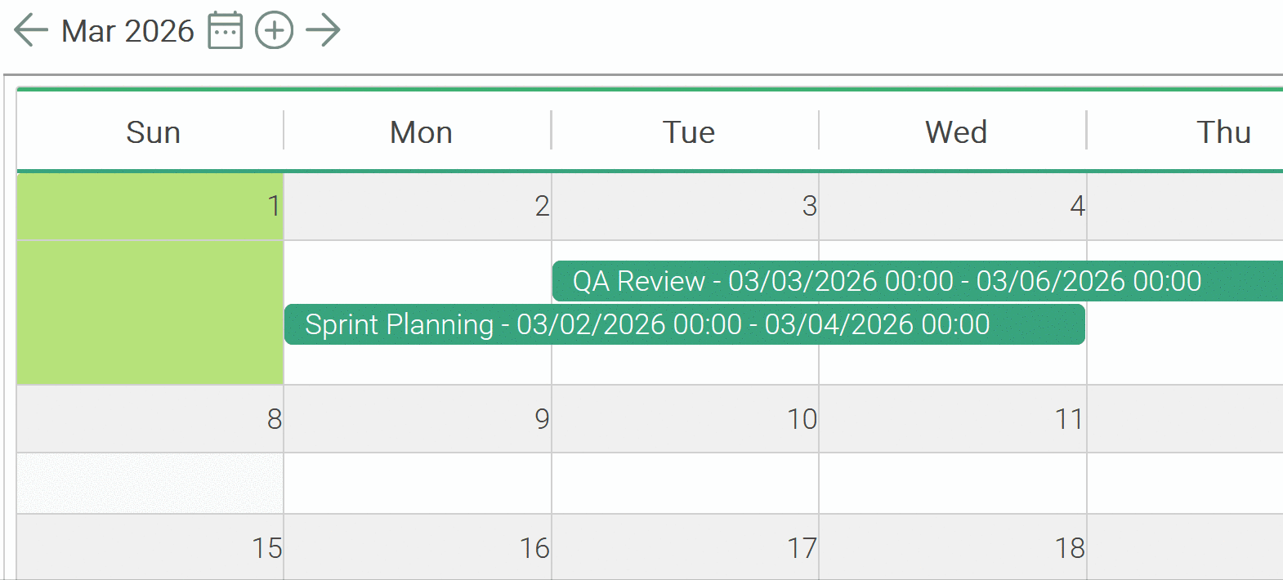Select day 8 in the calendar

(x=150, y=419)
